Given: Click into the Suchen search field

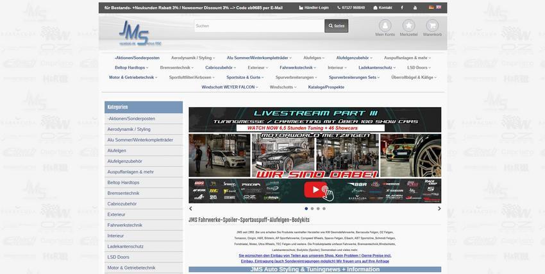Looking at the screenshot, I should pyautogui.click(x=259, y=26).
